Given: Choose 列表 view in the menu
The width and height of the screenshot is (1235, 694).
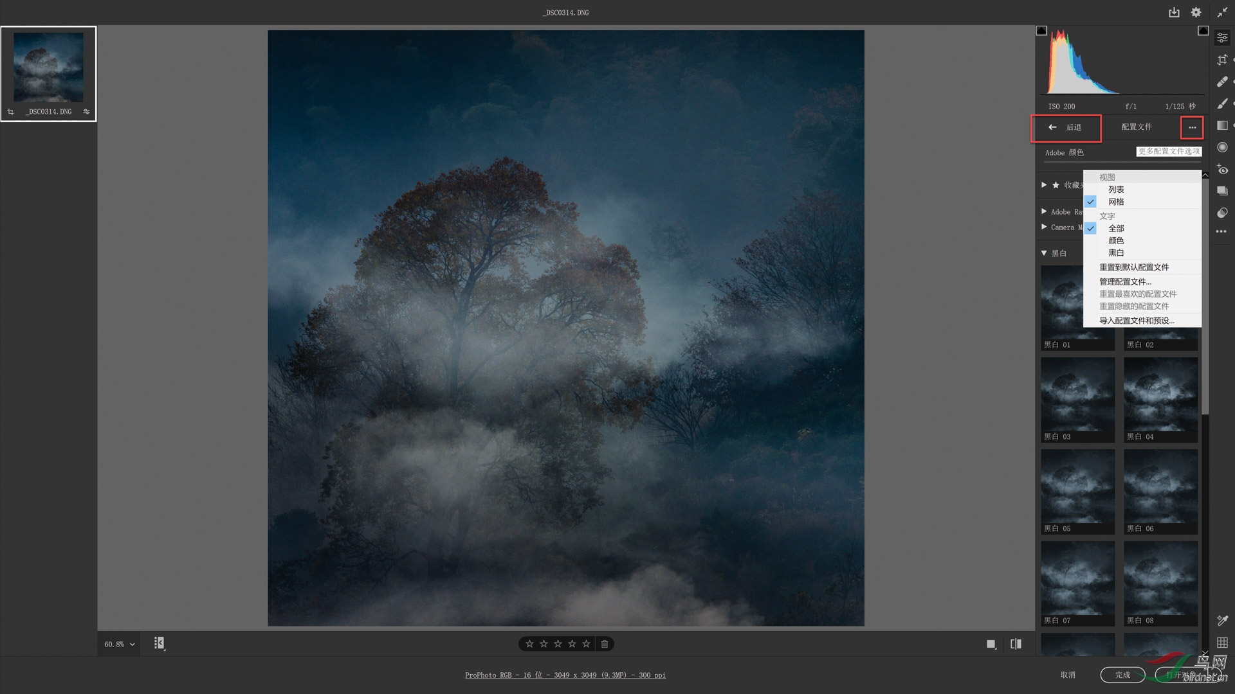Looking at the screenshot, I should pos(1116,190).
